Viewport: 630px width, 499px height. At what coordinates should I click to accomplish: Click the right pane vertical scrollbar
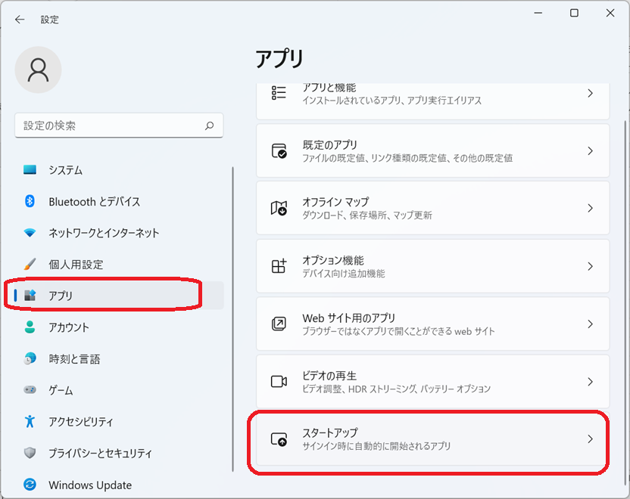[625, 302]
